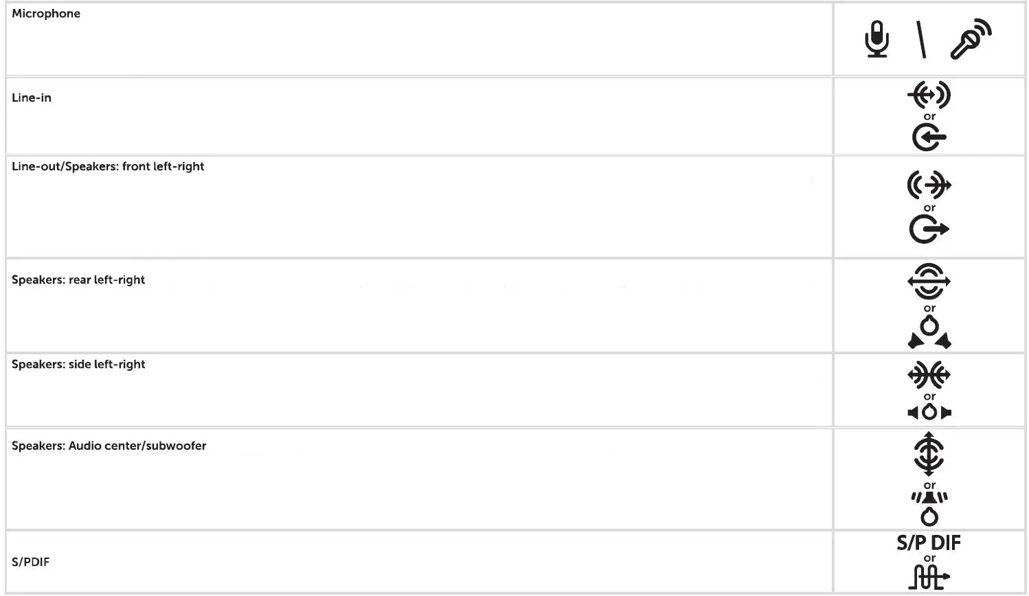
Task: Select the center/subwoofer speaker-above-circle icon
Action: tap(929, 507)
